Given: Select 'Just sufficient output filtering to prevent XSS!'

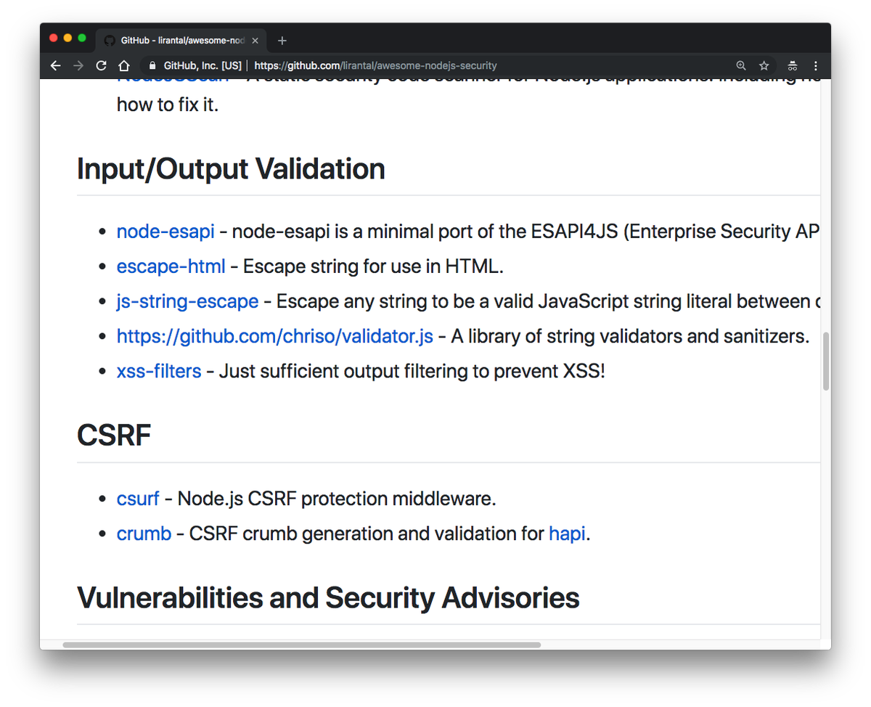Looking at the screenshot, I should (412, 371).
